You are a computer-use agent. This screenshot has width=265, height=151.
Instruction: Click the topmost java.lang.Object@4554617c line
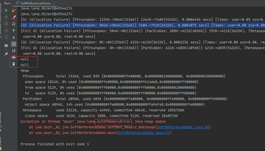47,8
